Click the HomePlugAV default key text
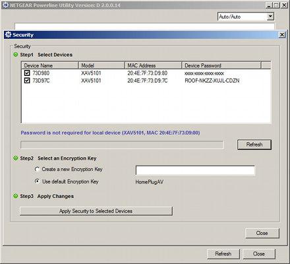 coord(150,182)
